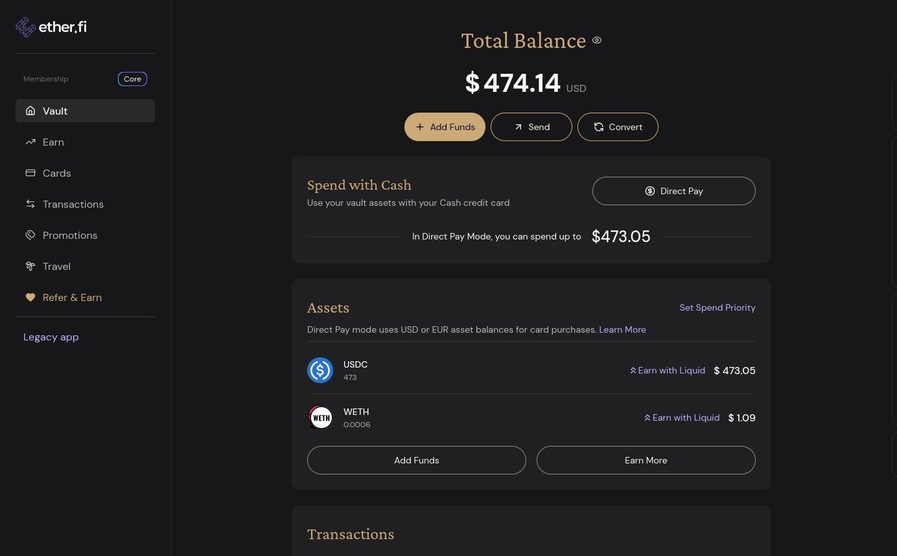Screen dimensions: 897x556
Task: Click the Vault home icon
Action: (x=30, y=111)
